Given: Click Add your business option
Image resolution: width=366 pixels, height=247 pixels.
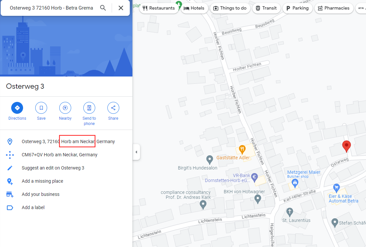Looking at the screenshot, I should click(41, 194).
